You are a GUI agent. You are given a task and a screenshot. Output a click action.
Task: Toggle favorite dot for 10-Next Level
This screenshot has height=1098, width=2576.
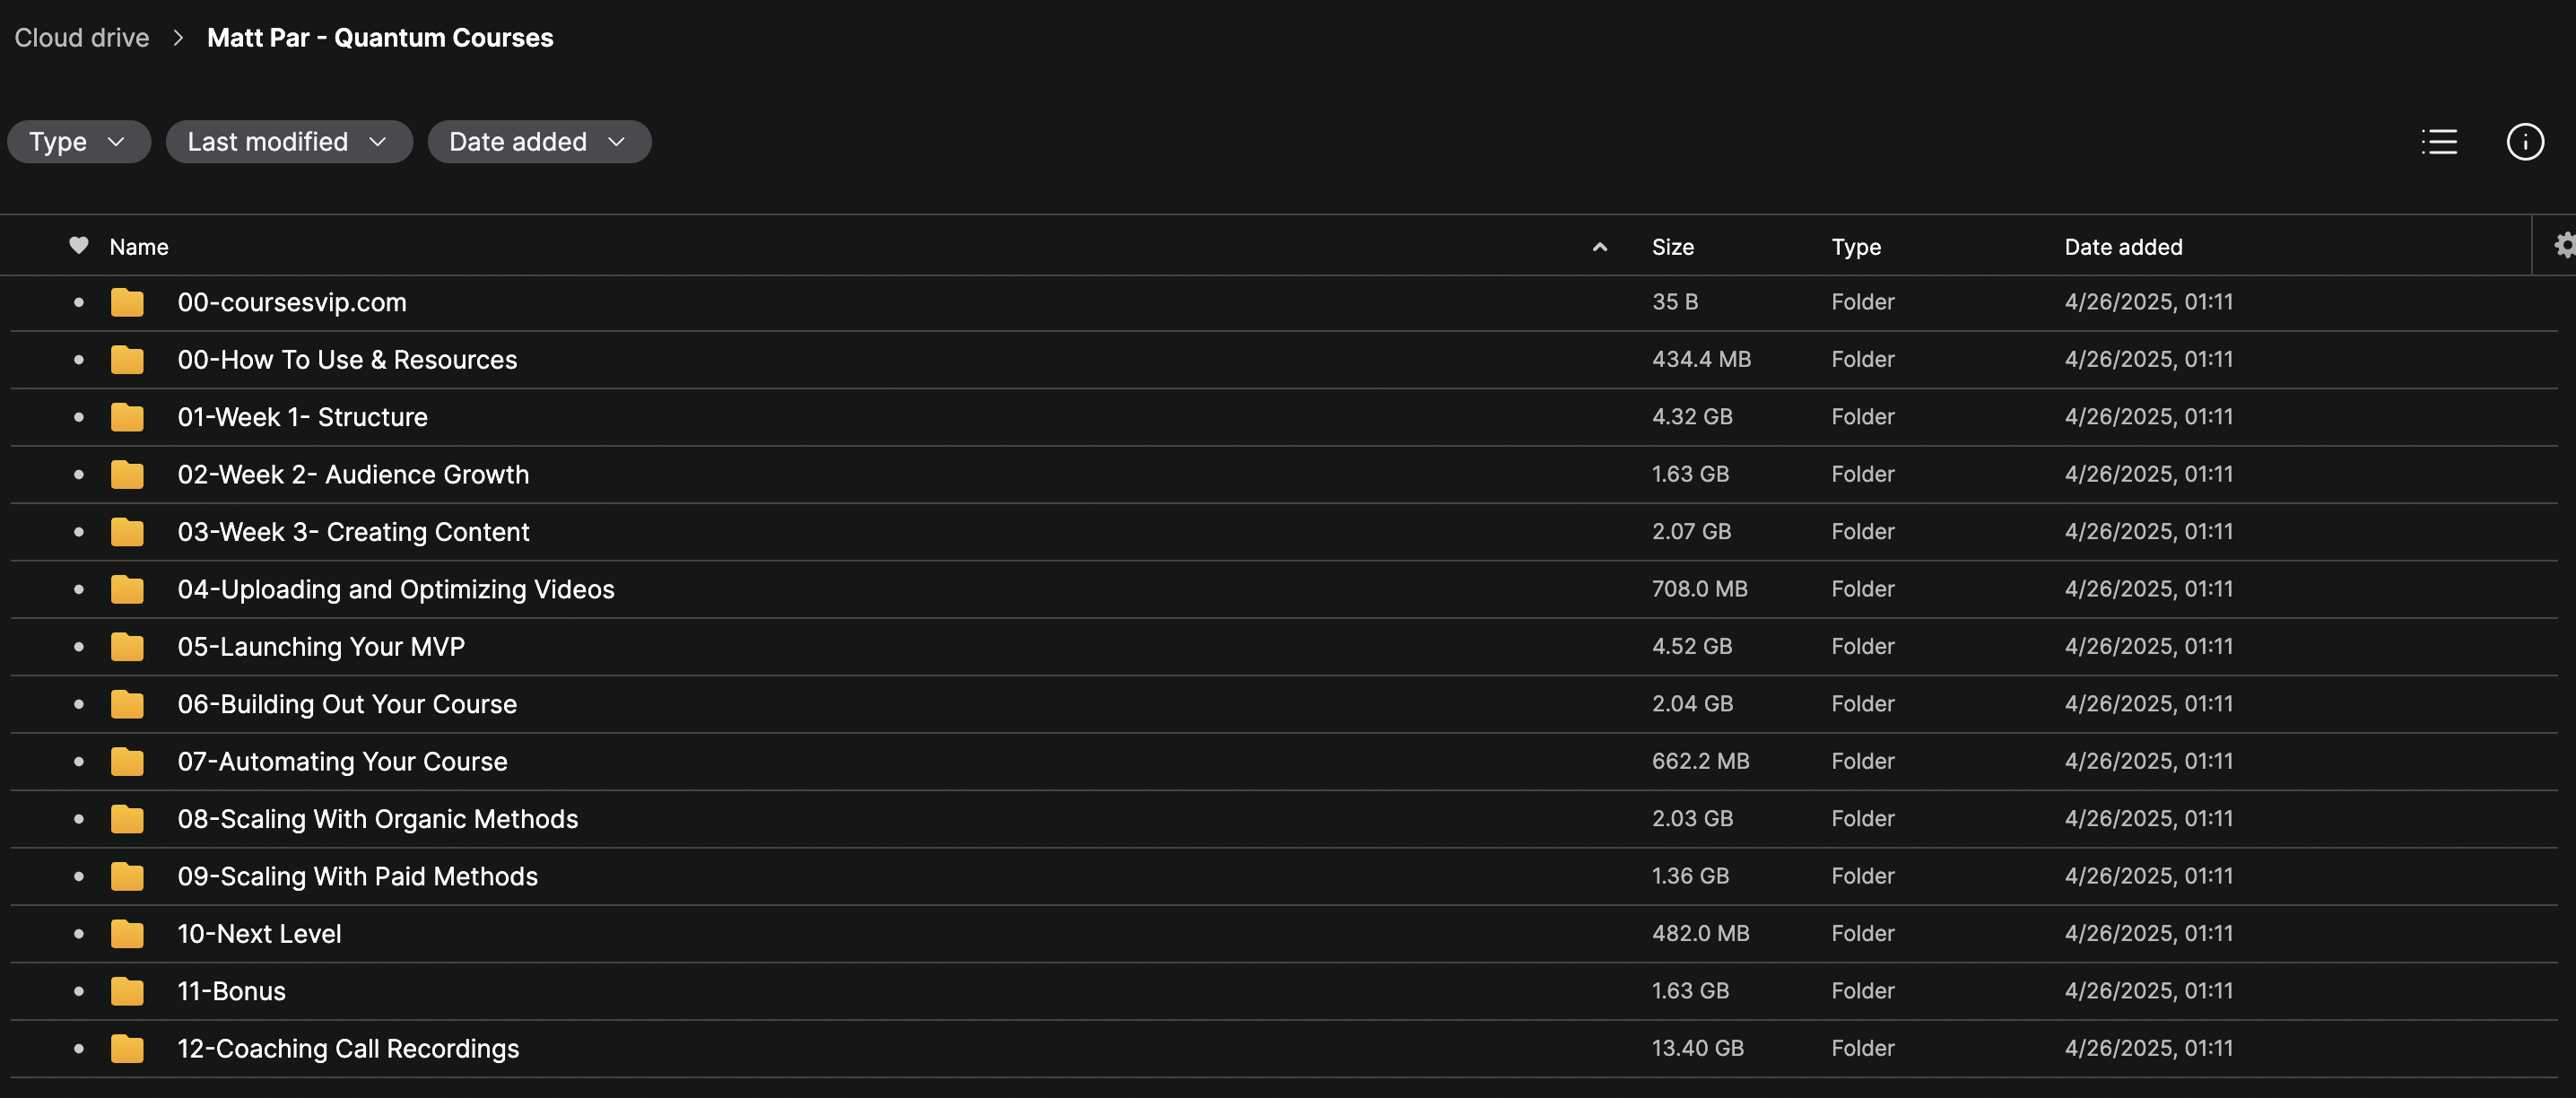pyautogui.click(x=78, y=933)
